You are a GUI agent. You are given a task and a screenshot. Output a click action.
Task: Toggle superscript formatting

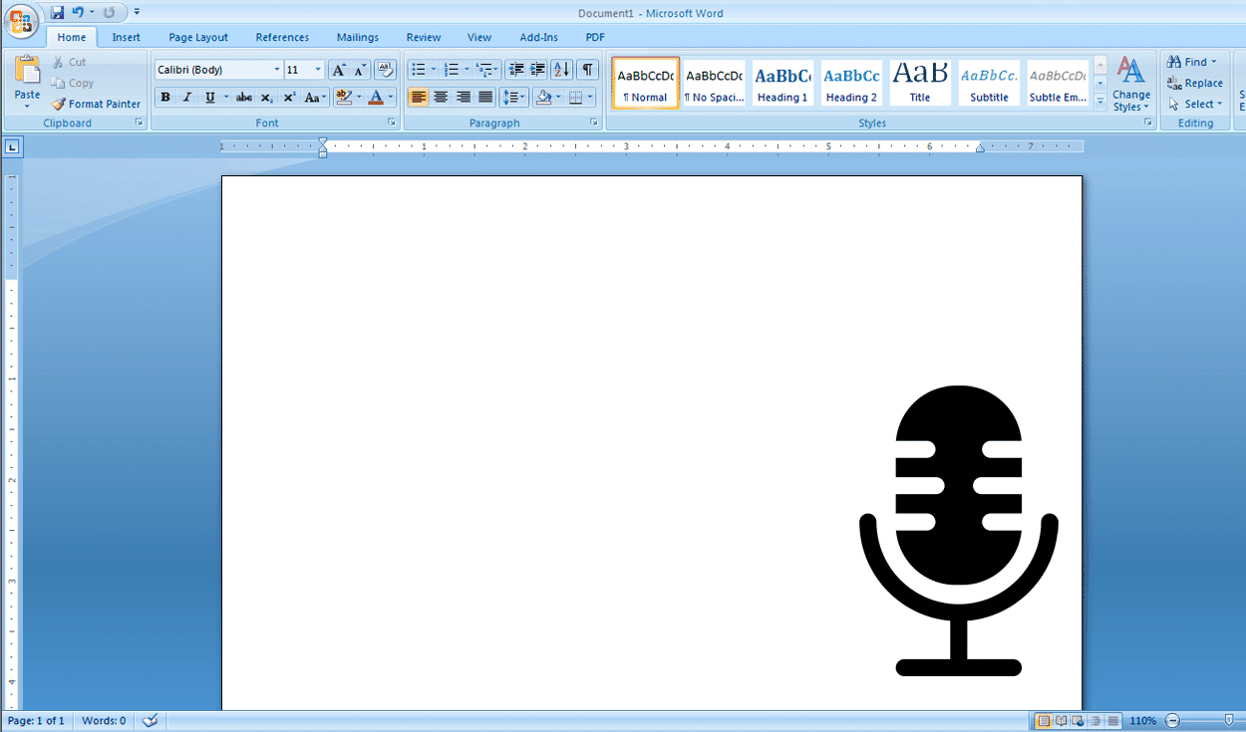(288, 97)
